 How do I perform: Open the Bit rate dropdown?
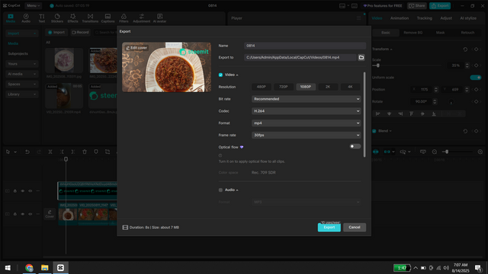[x=306, y=99]
